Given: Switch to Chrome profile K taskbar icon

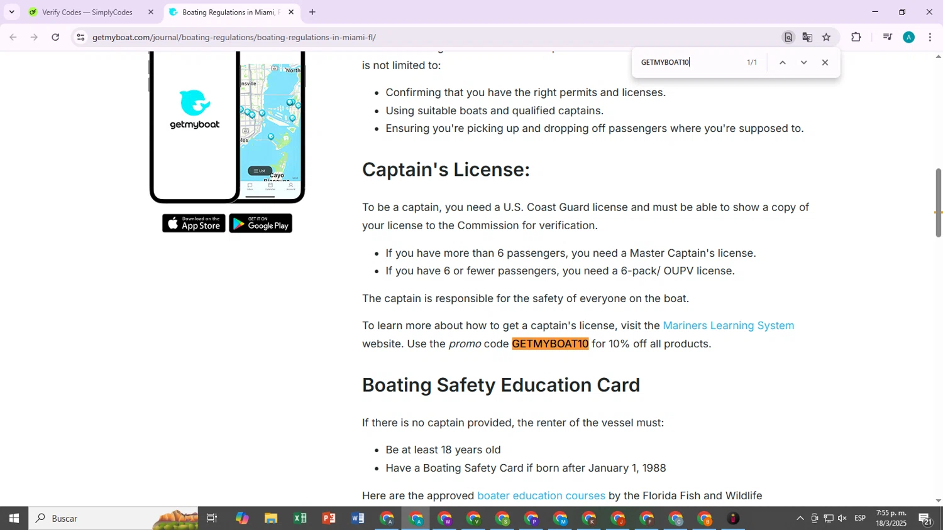Looking at the screenshot, I should [x=590, y=519].
